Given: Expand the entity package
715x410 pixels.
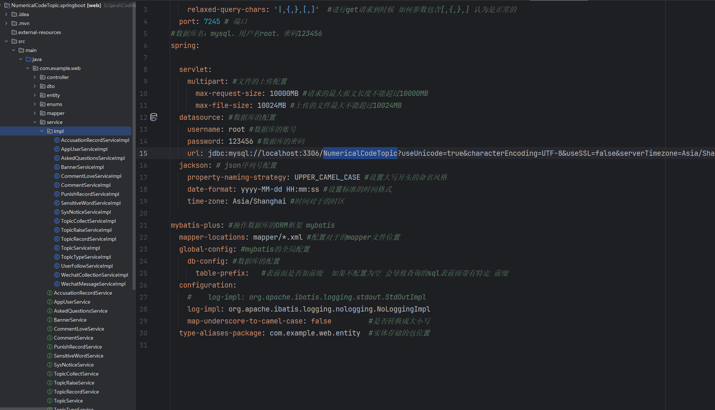Looking at the screenshot, I should (35, 95).
